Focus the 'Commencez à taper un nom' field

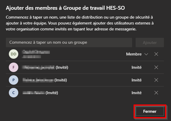[69, 42]
